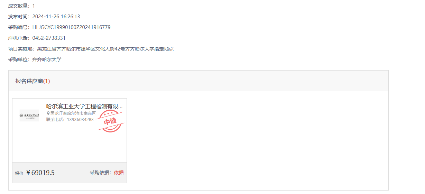This screenshot has height=194, width=425.
Task: Open the red 依据 link
Action: pyautogui.click(x=119, y=173)
